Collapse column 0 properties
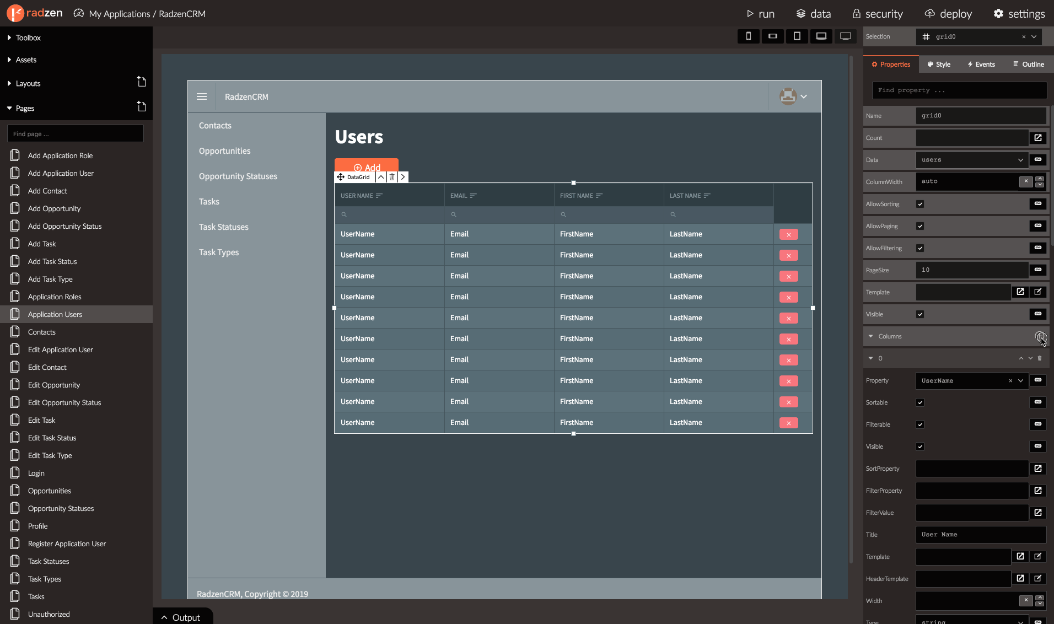The width and height of the screenshot is (1054, 624). click(871, 358)
